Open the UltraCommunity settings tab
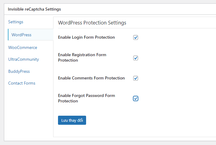Image resolution: width=216 pixels, height=145 pixels. 24,59
